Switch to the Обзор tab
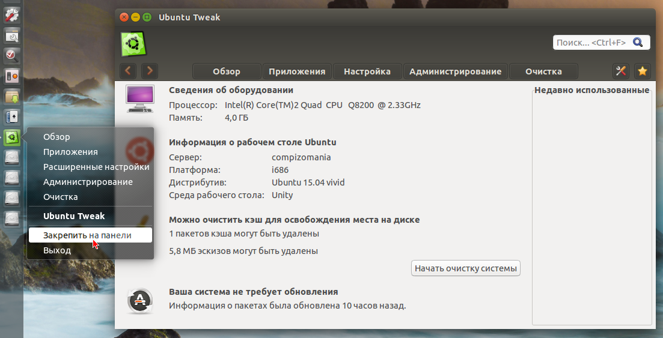Image resolution: width=663 pixels, height=338 pixels. 227,71
